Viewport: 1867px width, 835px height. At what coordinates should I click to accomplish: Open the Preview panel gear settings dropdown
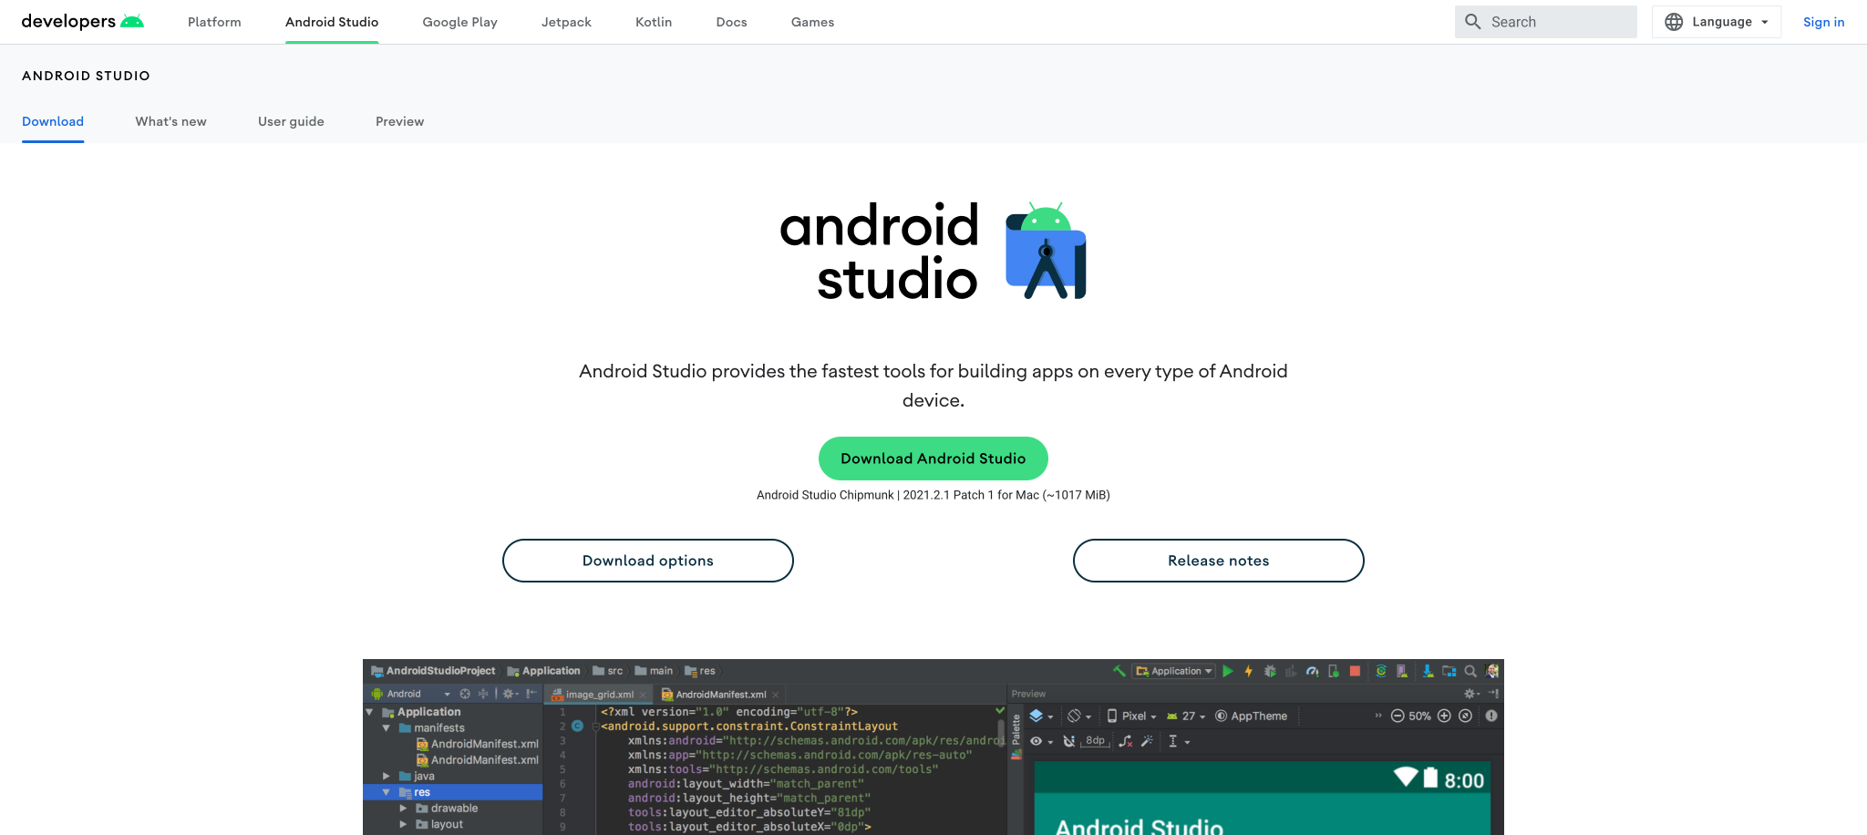(x=1473, y=694)
